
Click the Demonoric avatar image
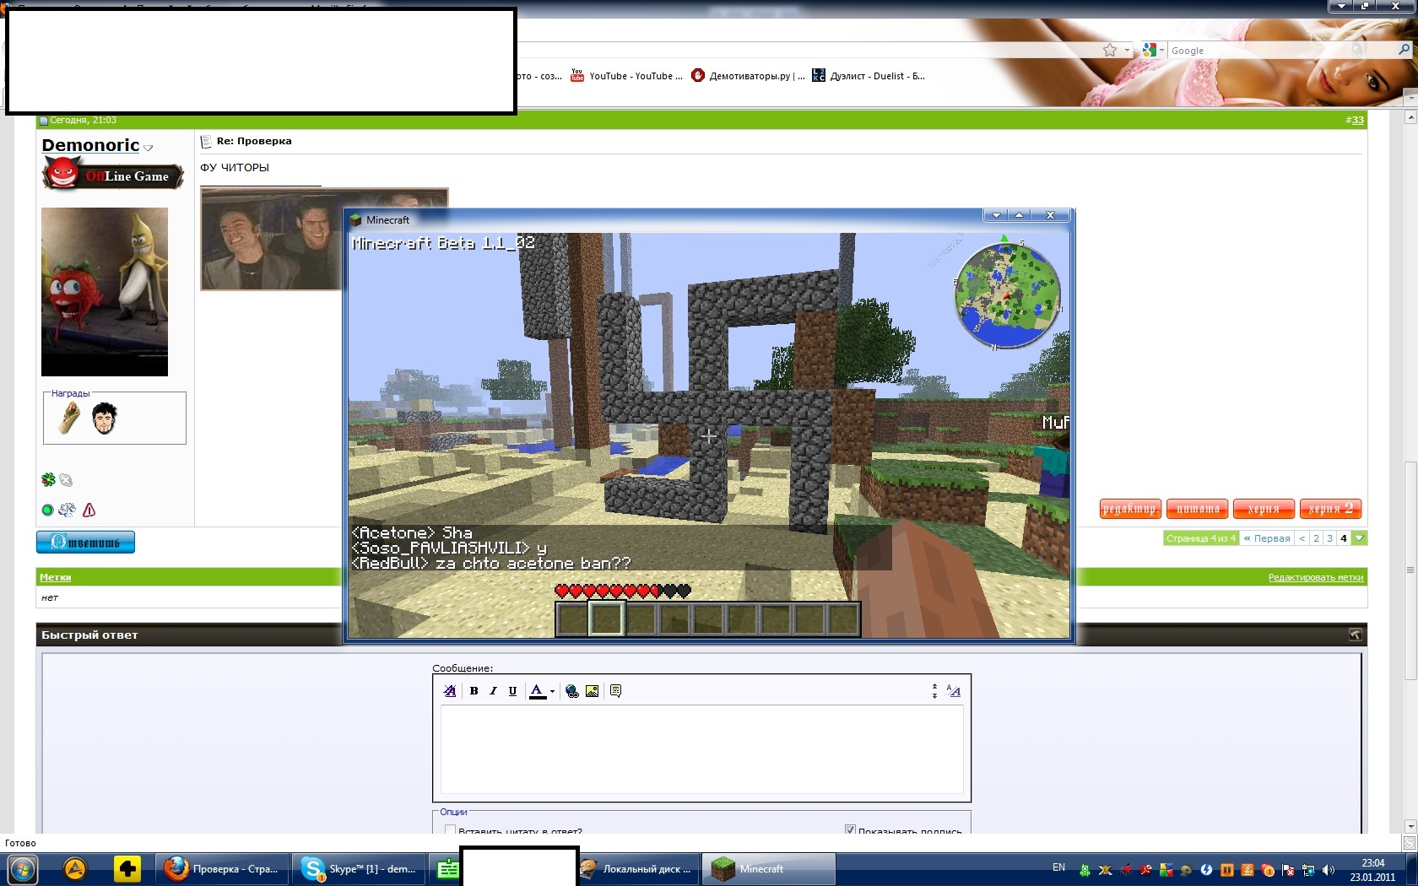(x=105, y=292)
